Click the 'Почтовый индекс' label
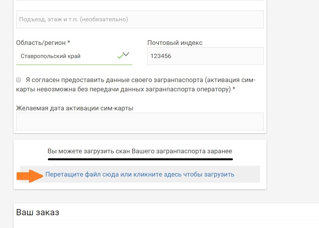 175,43
